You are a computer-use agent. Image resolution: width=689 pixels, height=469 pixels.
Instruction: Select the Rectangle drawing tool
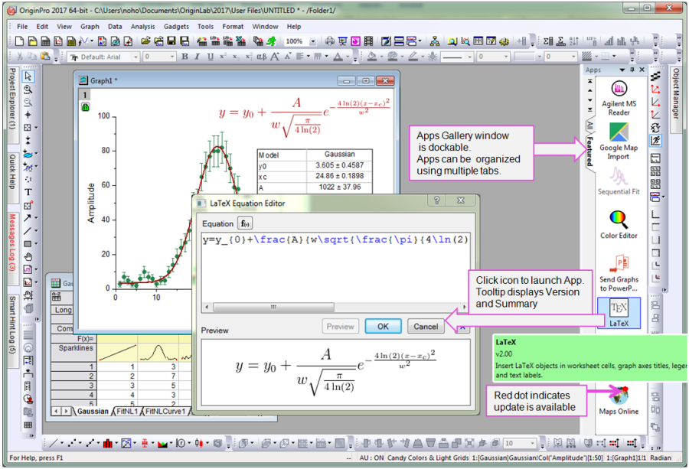[28, 244]
